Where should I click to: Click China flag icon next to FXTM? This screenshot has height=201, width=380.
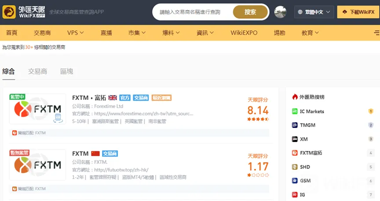[95, 153]
